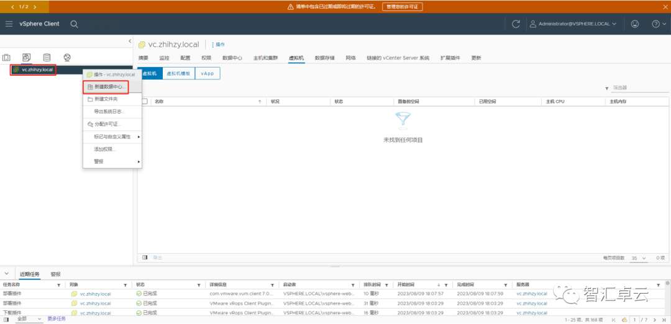Filter tasks by 排队时间 column icon
Screen dimensions: 671x324
[386, 285]
